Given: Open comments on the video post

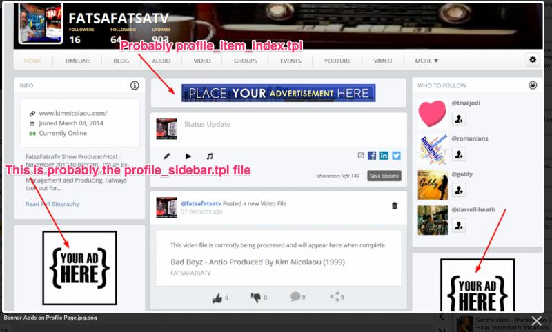Looking at the screenshot, I should click(296, 297).
